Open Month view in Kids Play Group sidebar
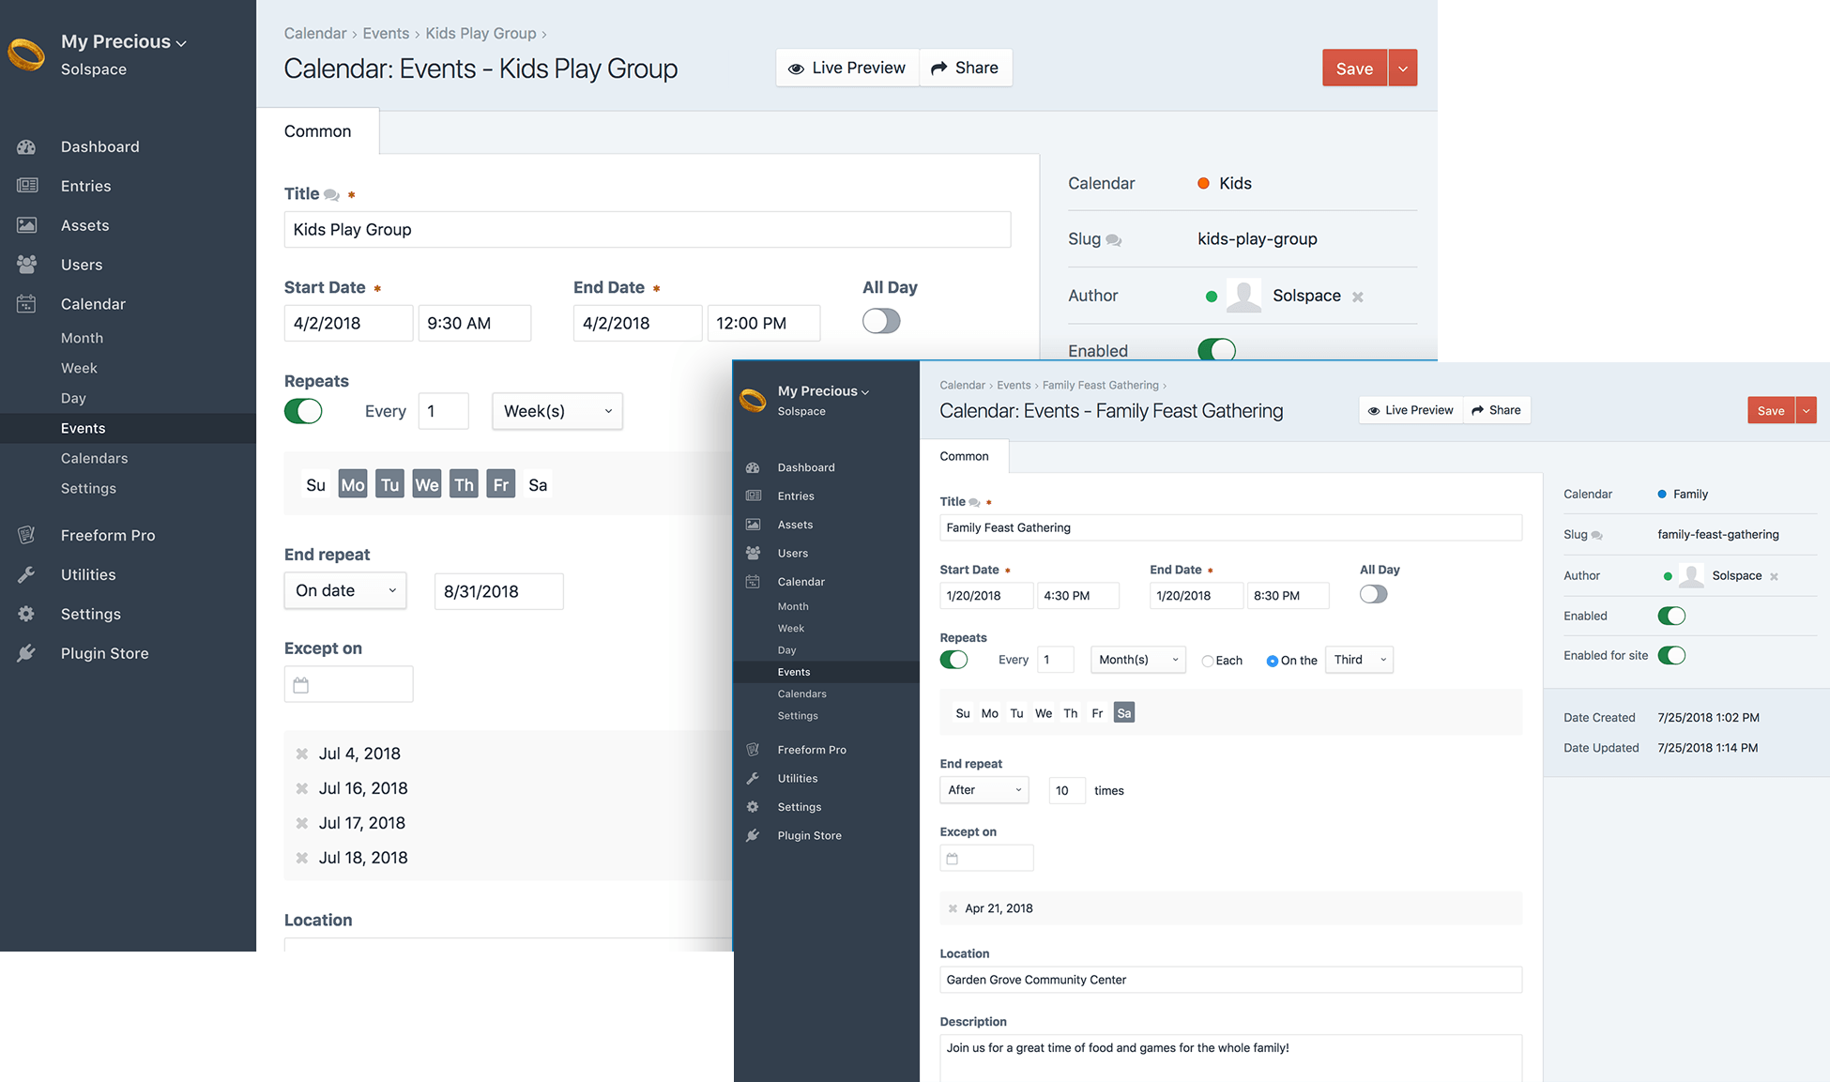This screenshot has height=1082, width=1830. coord(82,338)
